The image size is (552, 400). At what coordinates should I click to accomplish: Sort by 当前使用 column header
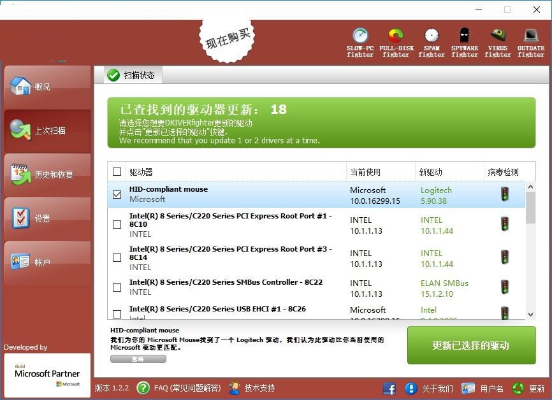(x=381, y=172)
